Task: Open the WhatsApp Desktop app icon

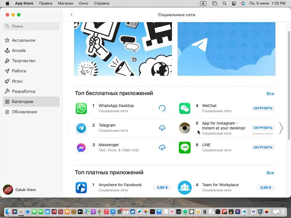Action: pos(81,108)
